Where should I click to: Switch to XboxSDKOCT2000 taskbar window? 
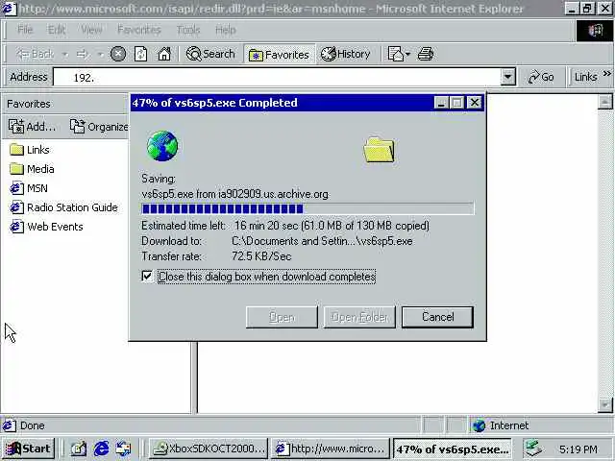pos(209,449)
